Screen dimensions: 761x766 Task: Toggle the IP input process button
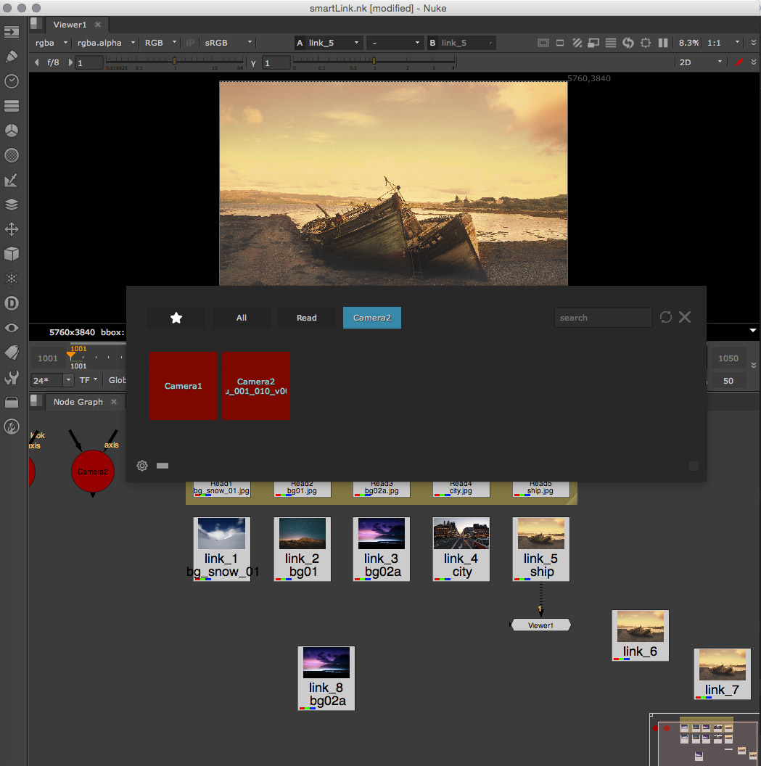pyautogui.click(x=190, y=43)
